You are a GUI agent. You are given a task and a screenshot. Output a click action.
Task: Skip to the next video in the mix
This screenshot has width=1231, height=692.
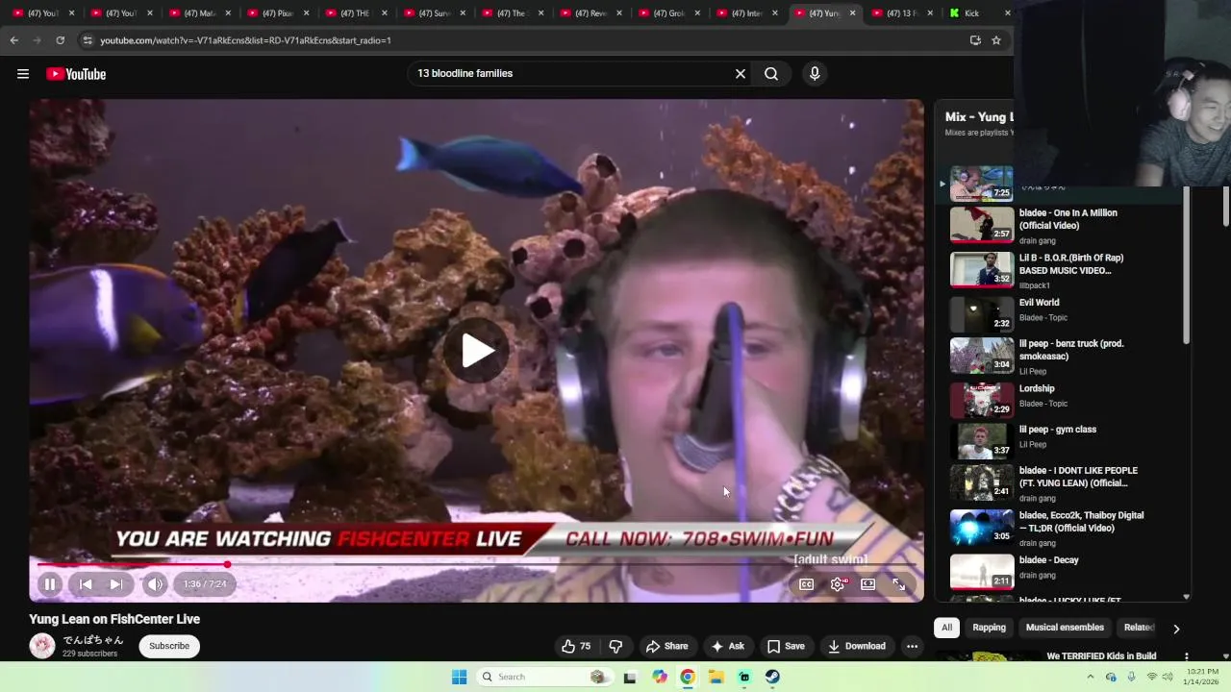click(x=115, y=584)
